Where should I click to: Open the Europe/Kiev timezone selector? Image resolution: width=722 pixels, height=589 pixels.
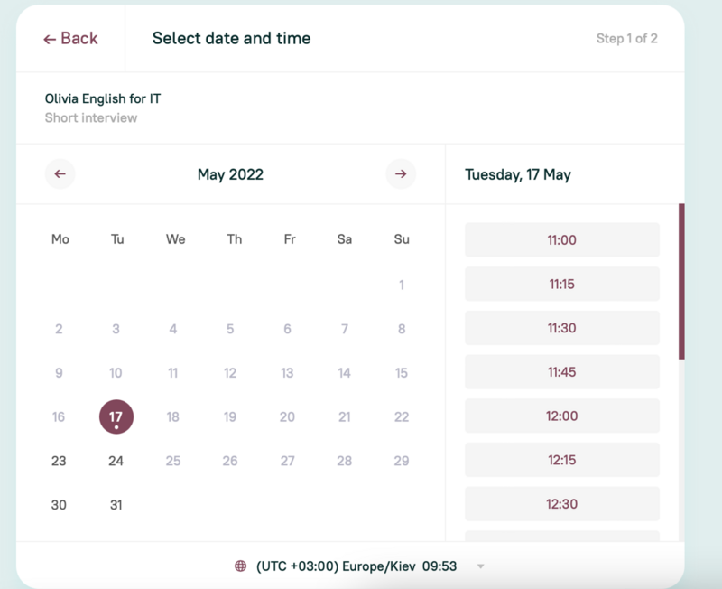click(x=356, y=566)
